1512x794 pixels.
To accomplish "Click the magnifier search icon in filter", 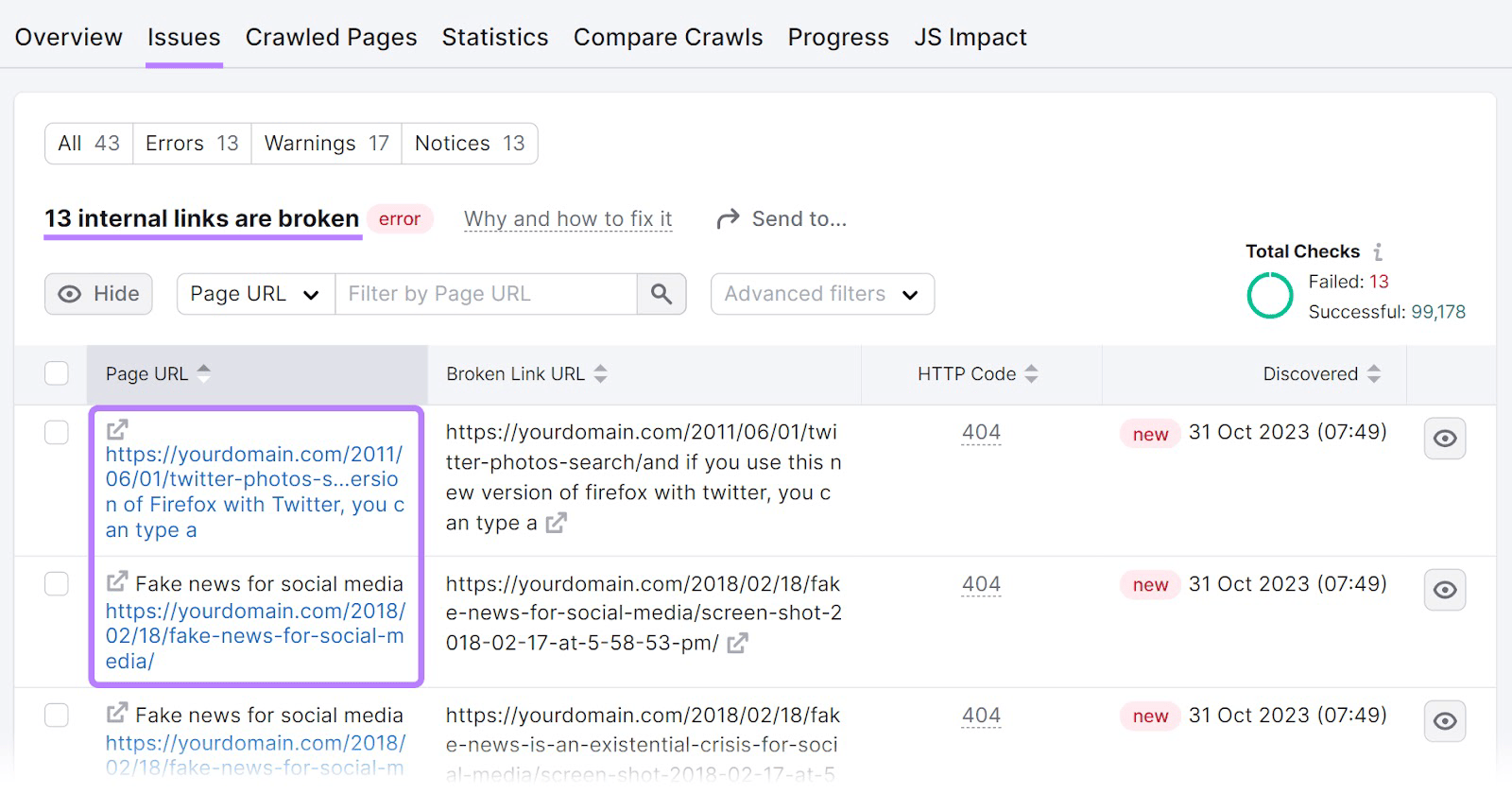I will point(661,294).
